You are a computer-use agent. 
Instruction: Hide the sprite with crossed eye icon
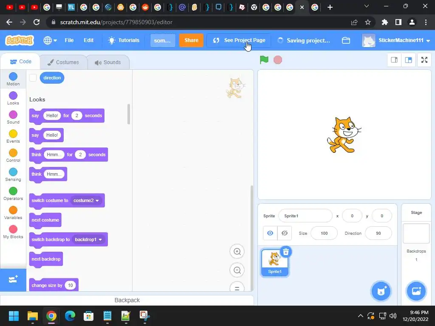(x=284, y=233)
